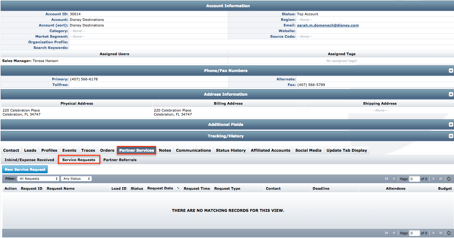Select the Partner Services tab
The height and width of the screenshot is (238, 454).
pyautogui.click(x=136, y=150)
